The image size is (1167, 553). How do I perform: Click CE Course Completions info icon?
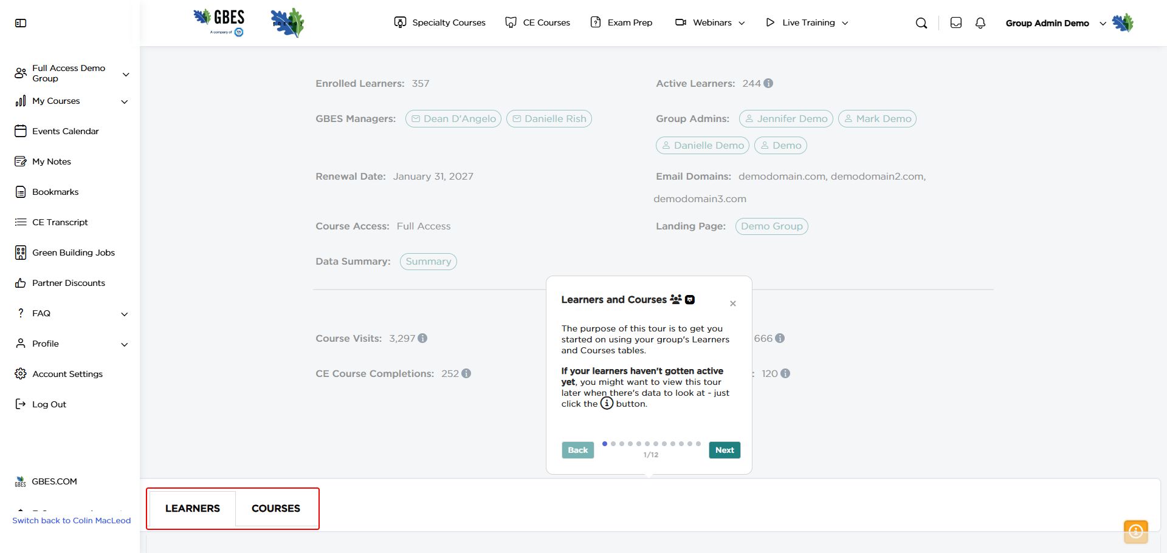[466, 373]
